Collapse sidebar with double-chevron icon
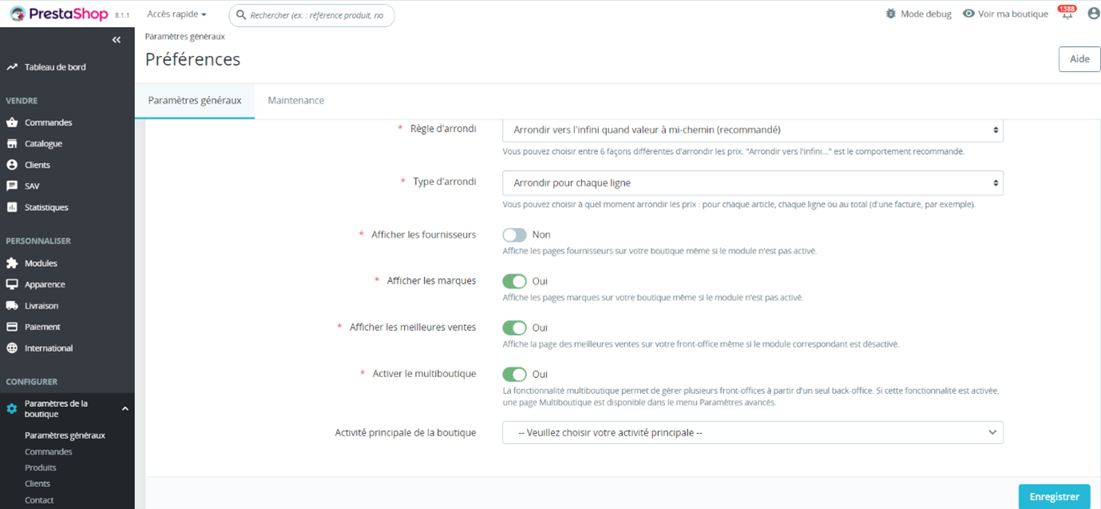This screenshot has width=1101, height=509. [x=117, y=40]
